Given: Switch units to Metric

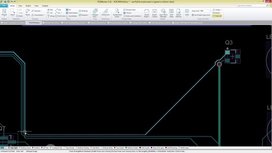Looking at the screenshot, I should click(216, 13).
